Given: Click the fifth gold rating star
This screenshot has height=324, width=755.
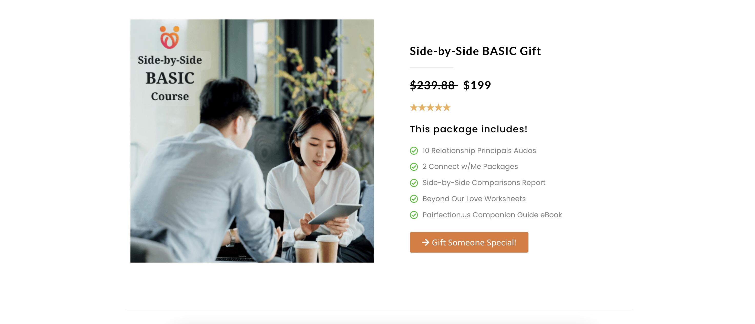Looking at the screenshot, I should [446, 107].
